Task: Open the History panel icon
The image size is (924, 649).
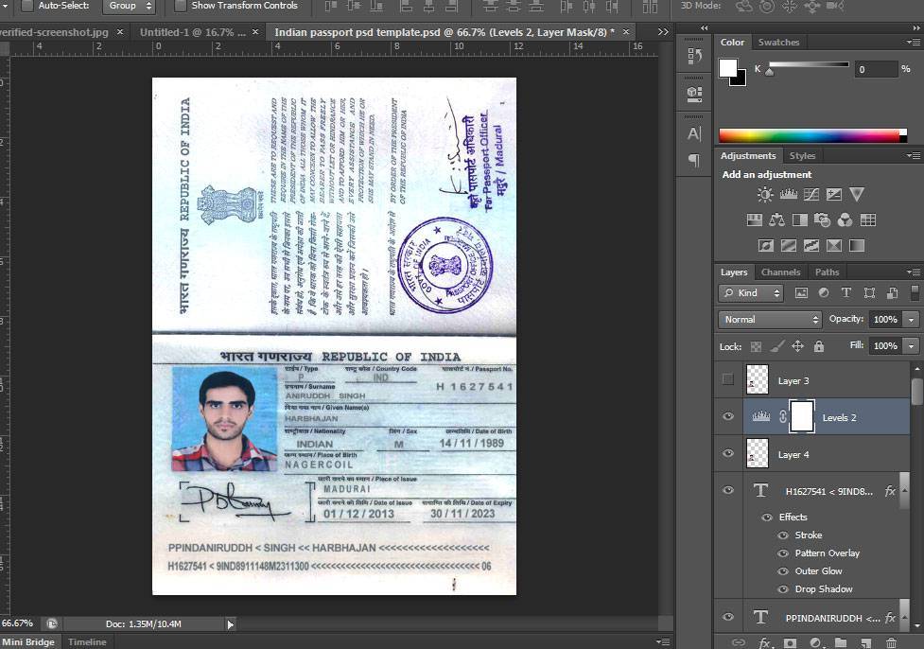Action: click(694, 57)
